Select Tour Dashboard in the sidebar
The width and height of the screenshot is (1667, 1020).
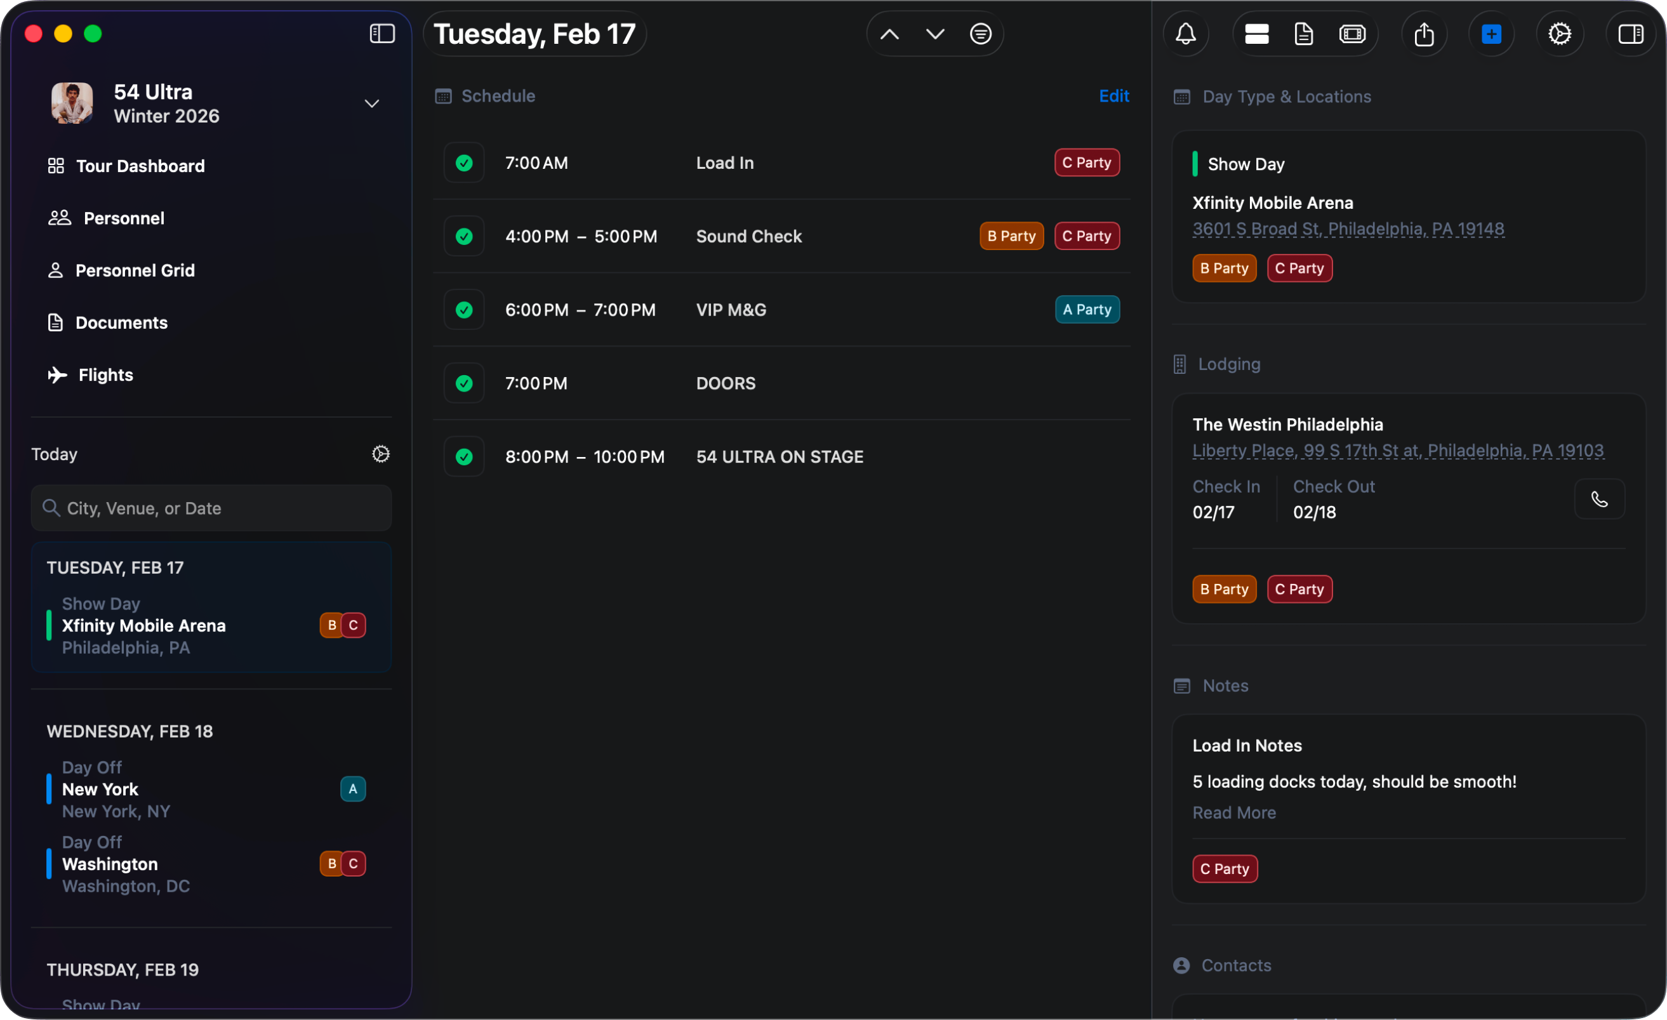(x=141, y=166)
